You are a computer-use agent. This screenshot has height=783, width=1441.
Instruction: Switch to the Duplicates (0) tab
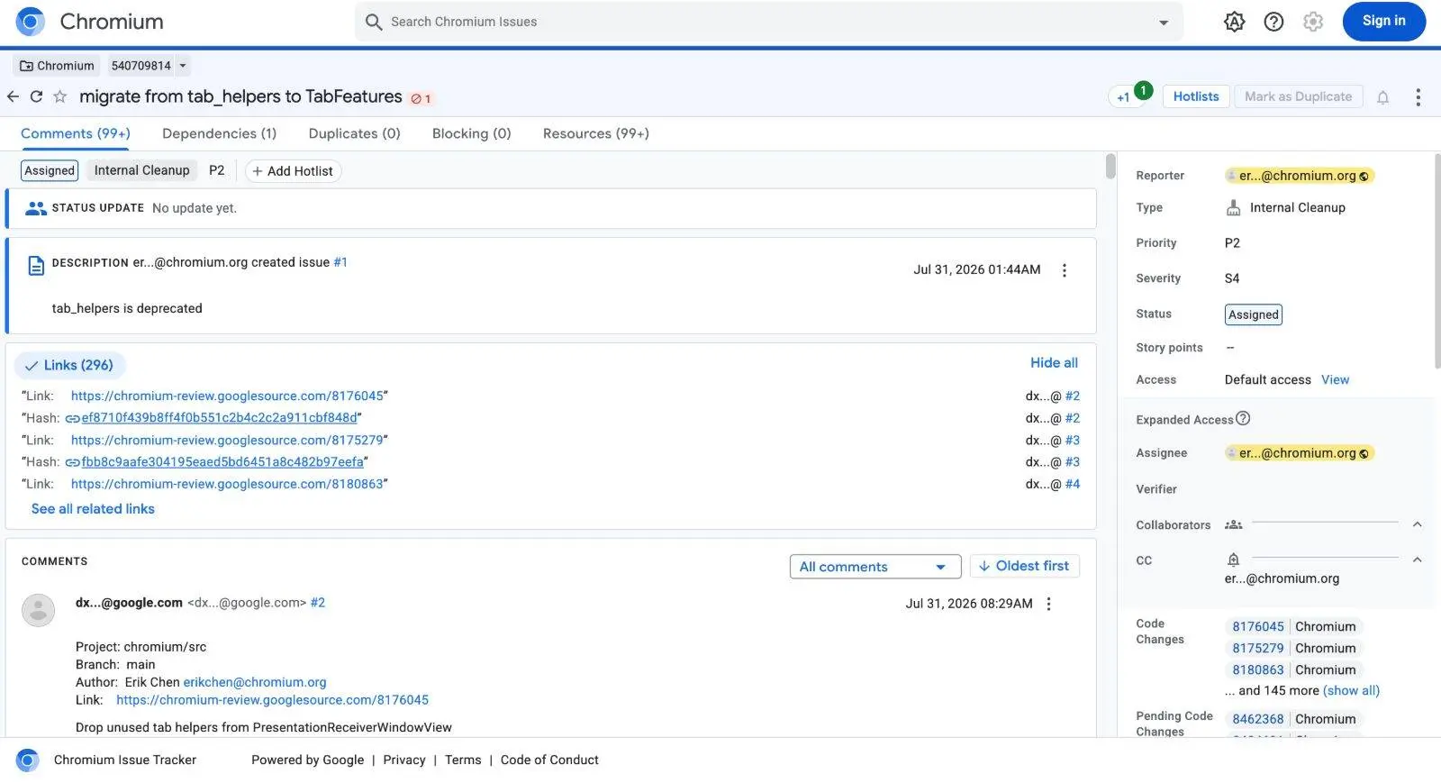354,133
